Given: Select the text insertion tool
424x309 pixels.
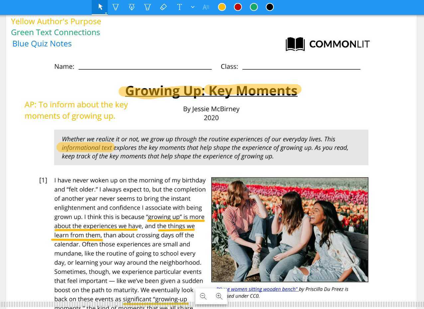Looking at the screenshot, I should point(179,7).
